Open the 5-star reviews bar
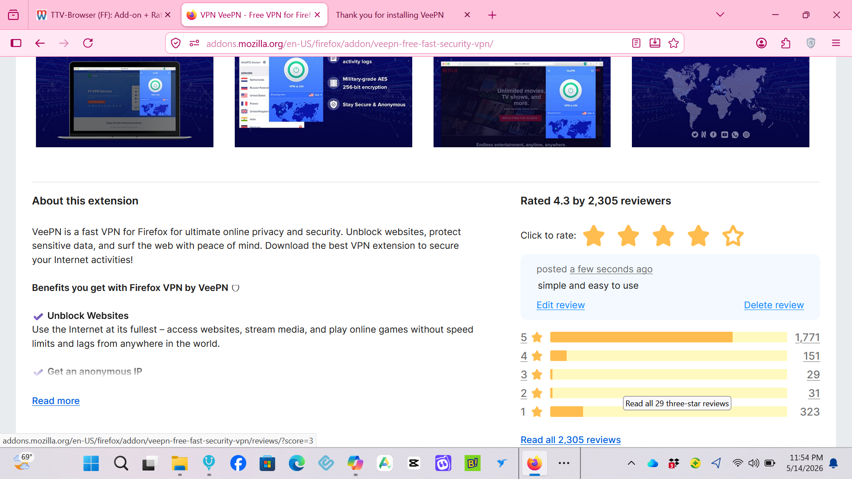Screen dimensions: 852x479 click(668, 338)
